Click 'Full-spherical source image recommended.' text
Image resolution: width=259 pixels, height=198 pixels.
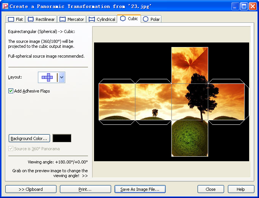pos(46,56)
